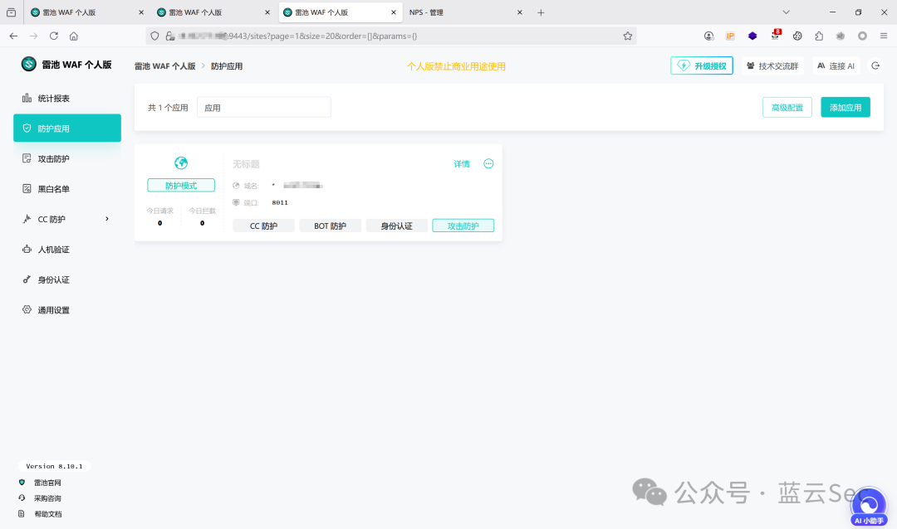
Task: Click the 黑白名单 list icon
Action: pos(27,188)
